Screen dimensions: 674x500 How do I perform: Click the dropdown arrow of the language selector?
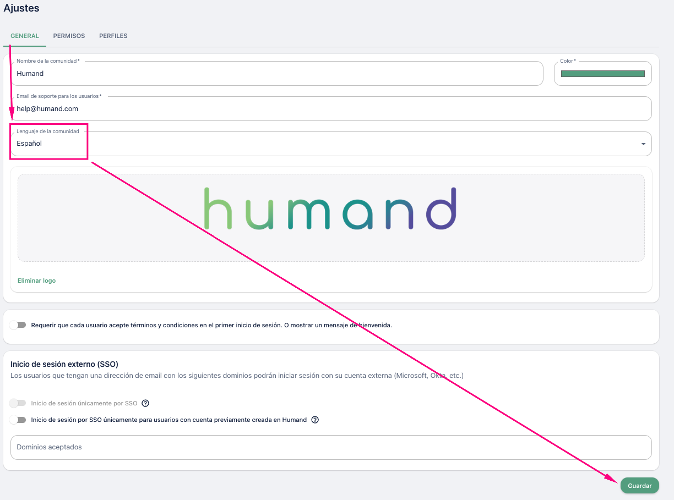point(643,144)
